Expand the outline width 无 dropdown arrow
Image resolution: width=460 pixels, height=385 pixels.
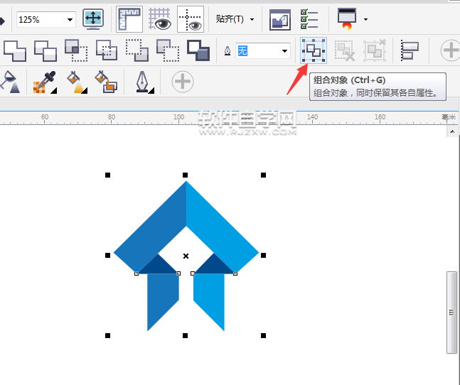click(x=284, y=51)
